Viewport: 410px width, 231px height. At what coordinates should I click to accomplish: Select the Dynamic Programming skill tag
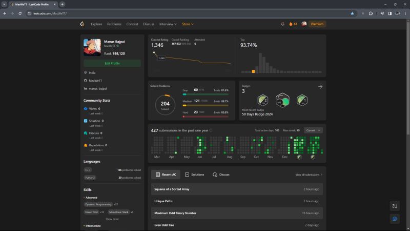point(98,204)
